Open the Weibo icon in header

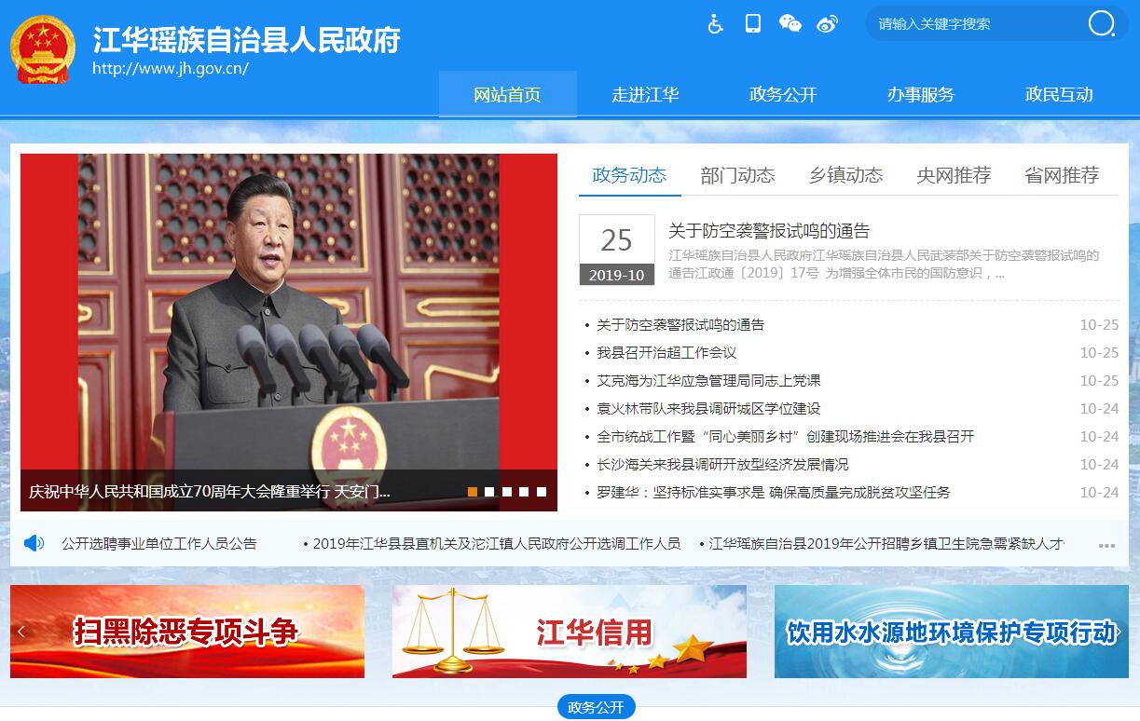tap(828, 24)
